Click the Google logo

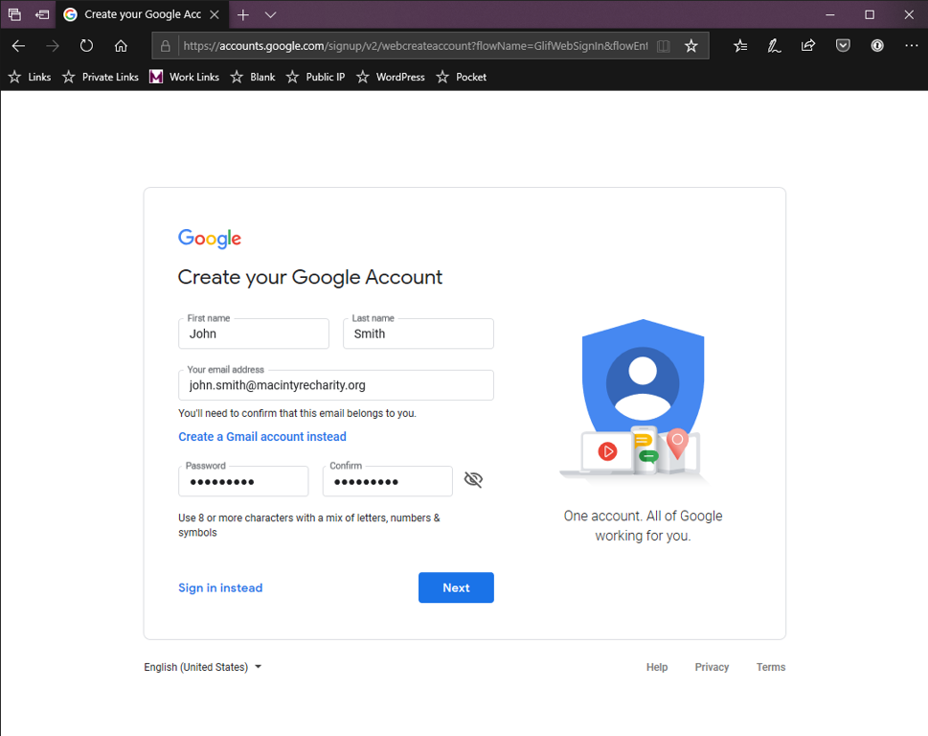coord(210,239)
